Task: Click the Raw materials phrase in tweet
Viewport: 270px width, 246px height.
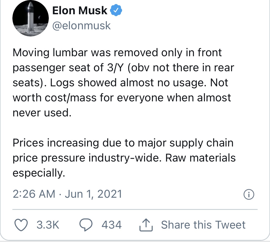Action: 200,158
